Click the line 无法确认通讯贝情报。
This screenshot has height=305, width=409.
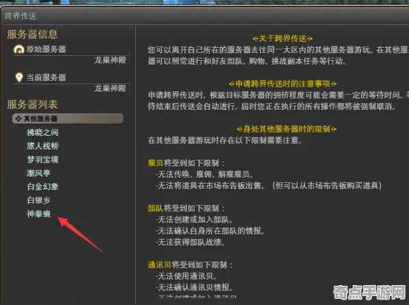coord(194,288)
